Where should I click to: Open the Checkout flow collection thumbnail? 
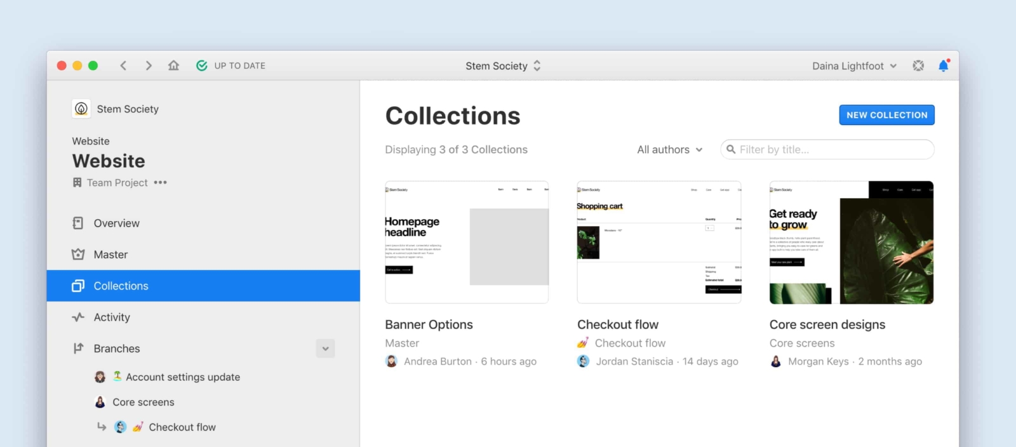[659, 242]
